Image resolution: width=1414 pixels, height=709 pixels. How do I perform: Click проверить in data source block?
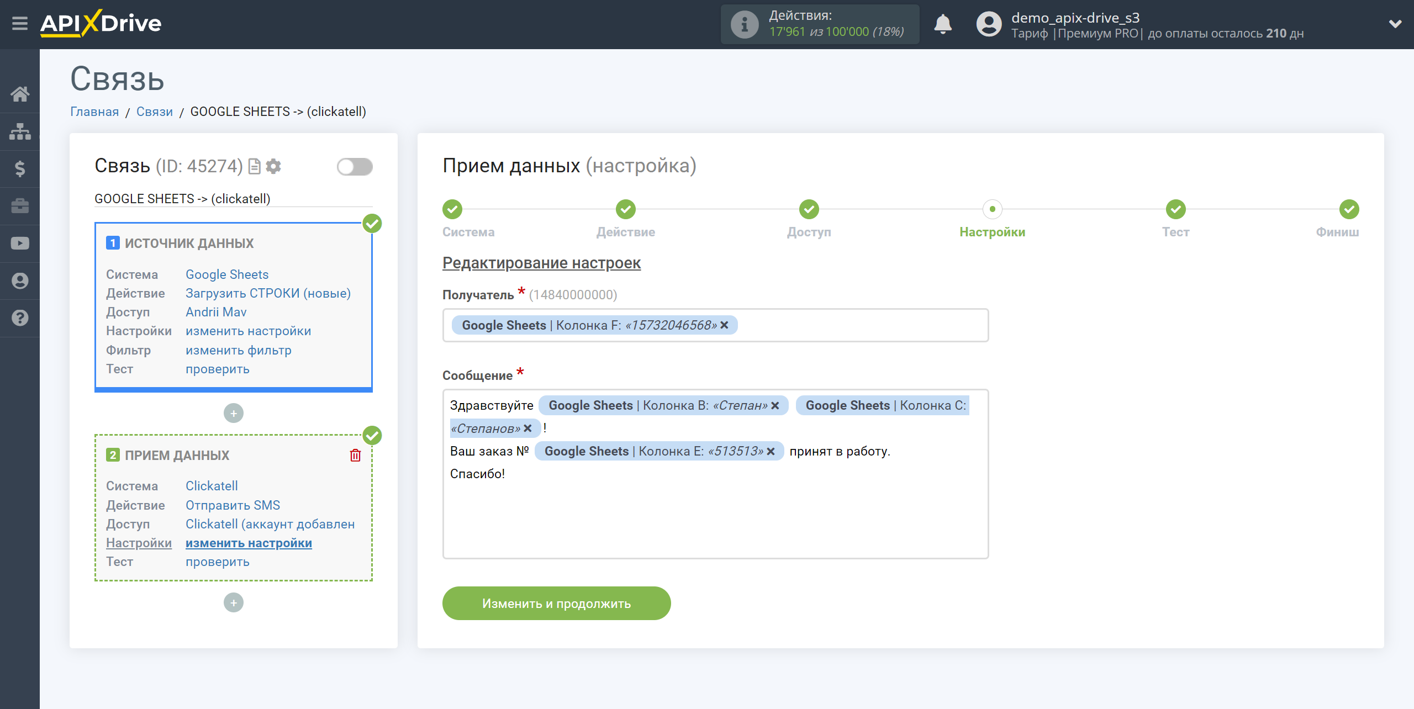218,369
